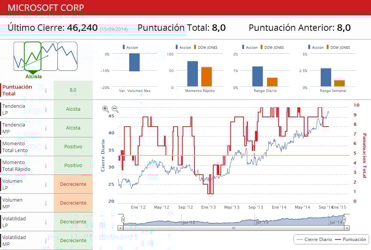Open info icon for Volatilidad MP row

pyautogui.click(x=46, y=241)
